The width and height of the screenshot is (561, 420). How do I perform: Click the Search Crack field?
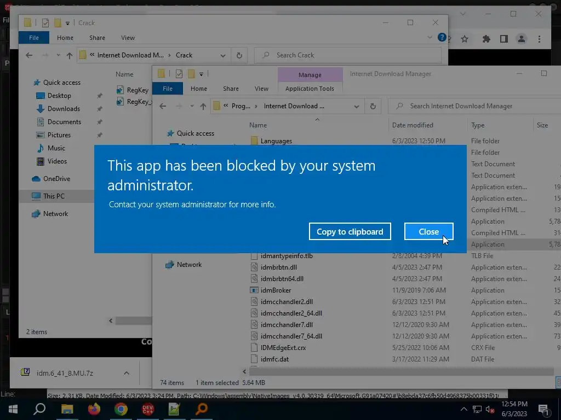[x=348, y=55]
